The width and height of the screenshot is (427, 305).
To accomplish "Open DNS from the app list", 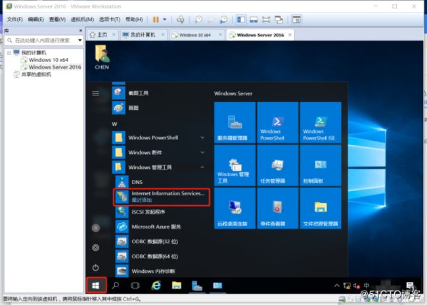I will (x=161, y=182).
